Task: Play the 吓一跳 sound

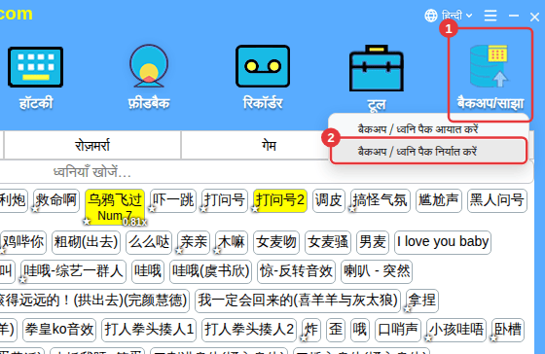Action: pos(173,200)
